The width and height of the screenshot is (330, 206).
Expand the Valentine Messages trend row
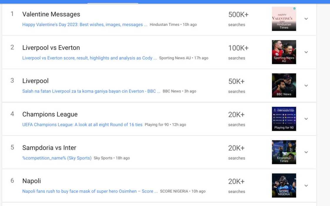[x=306, y=19]
